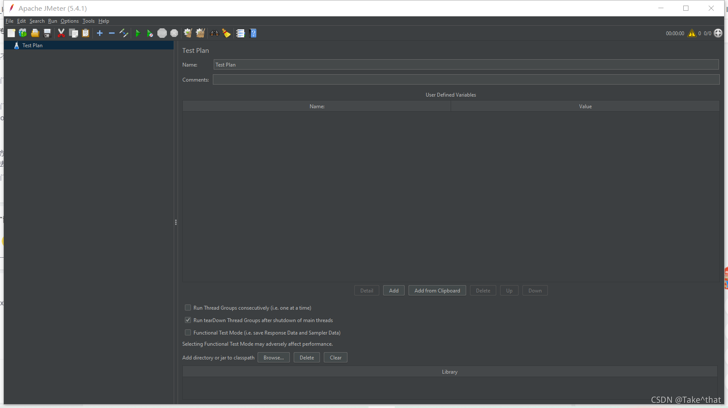Minimize the JMeter window

[661, 8]
